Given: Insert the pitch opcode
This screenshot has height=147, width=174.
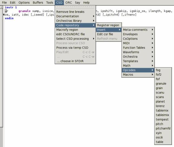Looking at the screenshot, I should 163,124.
